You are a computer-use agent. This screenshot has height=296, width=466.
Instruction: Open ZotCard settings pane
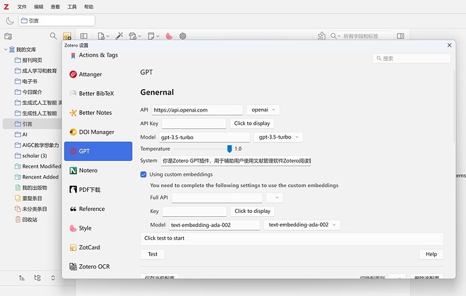tap(98, 247)
